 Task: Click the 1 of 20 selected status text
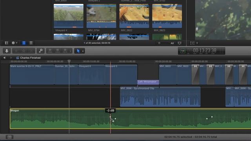coord(97,43)
